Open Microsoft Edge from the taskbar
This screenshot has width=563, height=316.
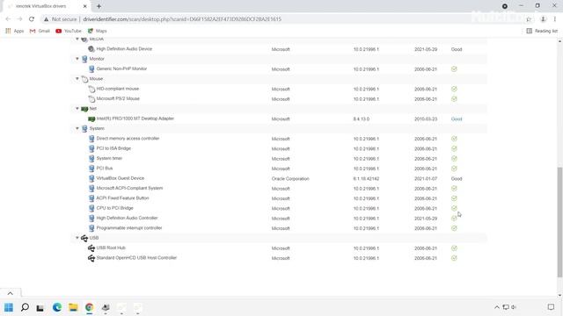(x=56, y=307)
